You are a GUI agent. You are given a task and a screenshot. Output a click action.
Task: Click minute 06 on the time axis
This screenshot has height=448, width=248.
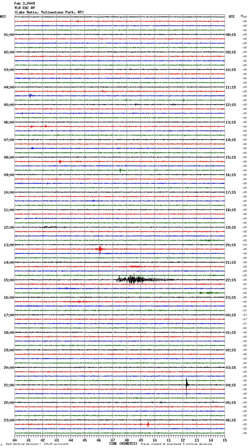point(99,440)
